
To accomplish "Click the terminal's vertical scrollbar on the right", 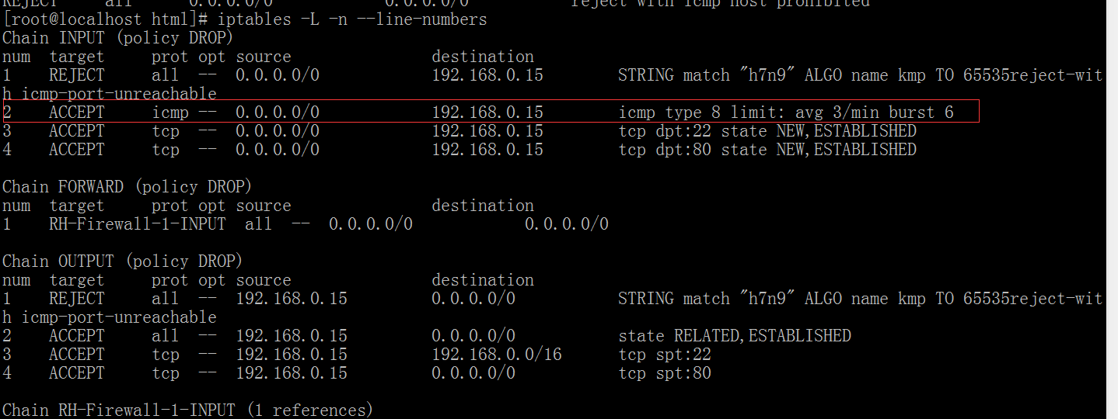I will (x=1112, y=209).
